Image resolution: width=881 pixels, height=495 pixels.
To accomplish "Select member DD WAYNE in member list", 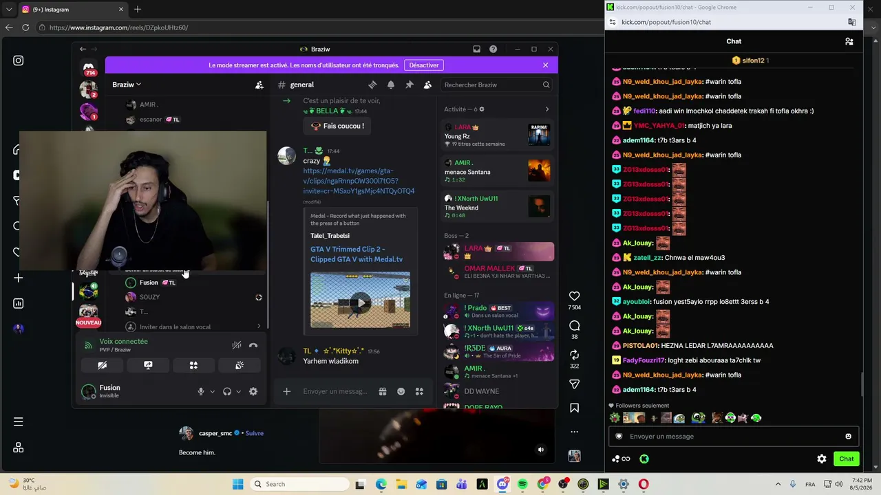I will coord(497,391).
